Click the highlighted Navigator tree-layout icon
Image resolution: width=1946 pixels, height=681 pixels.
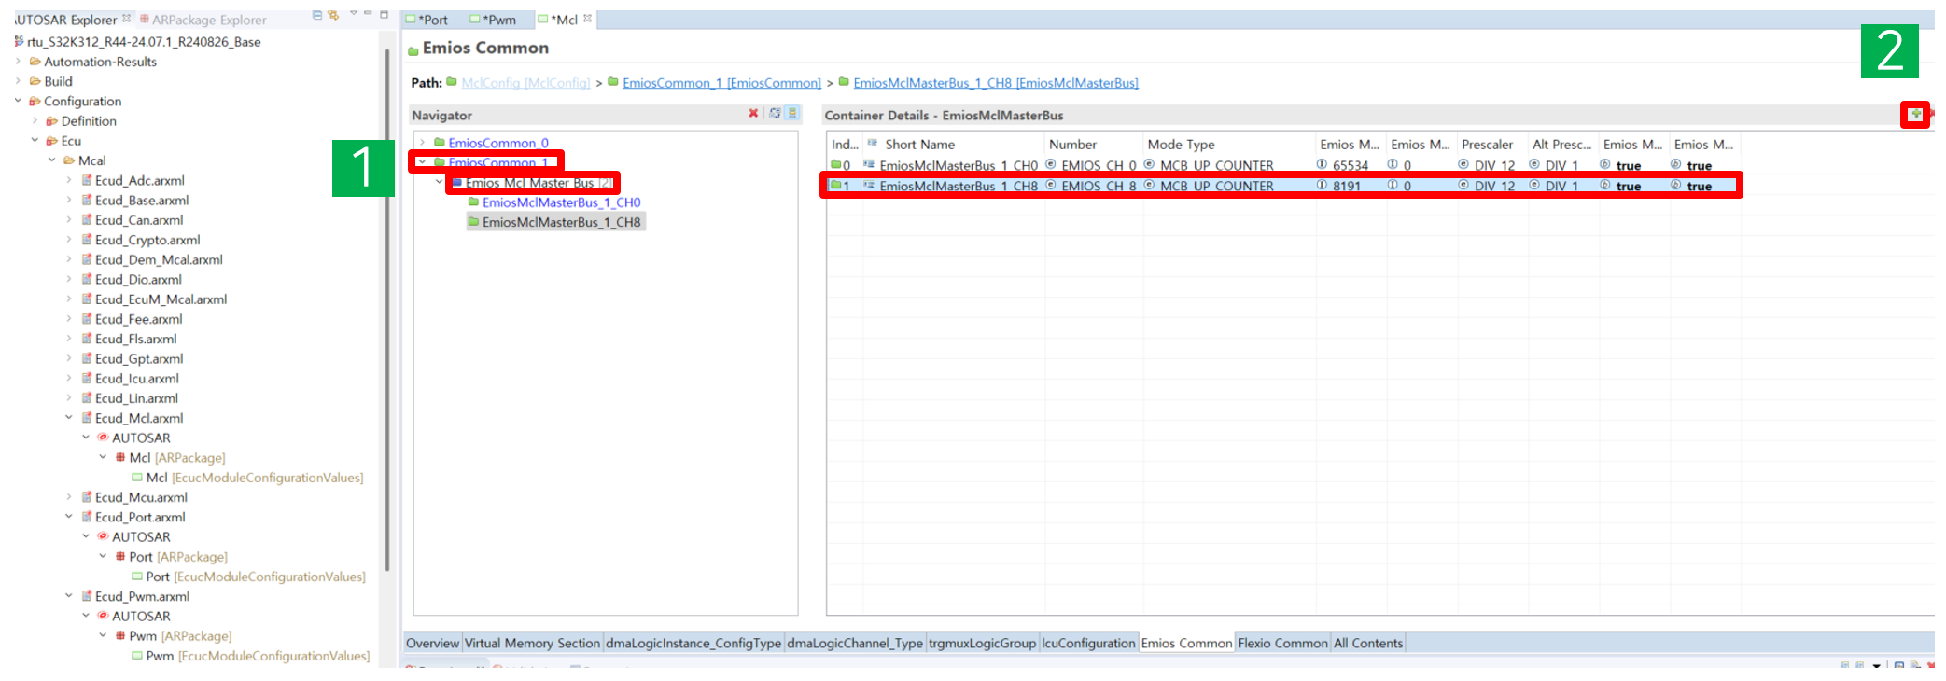[x=792, y=114]
